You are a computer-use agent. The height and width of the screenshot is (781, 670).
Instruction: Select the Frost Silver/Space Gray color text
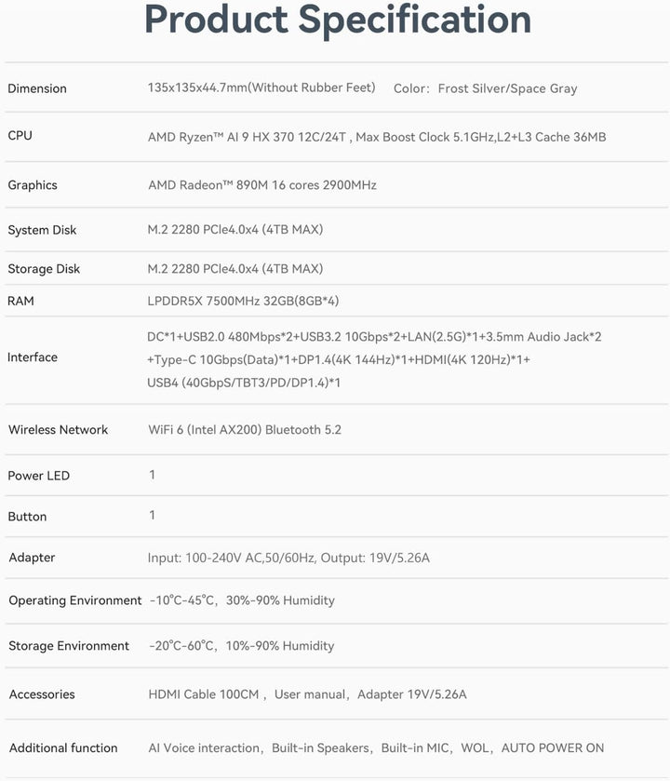point(507,88)
